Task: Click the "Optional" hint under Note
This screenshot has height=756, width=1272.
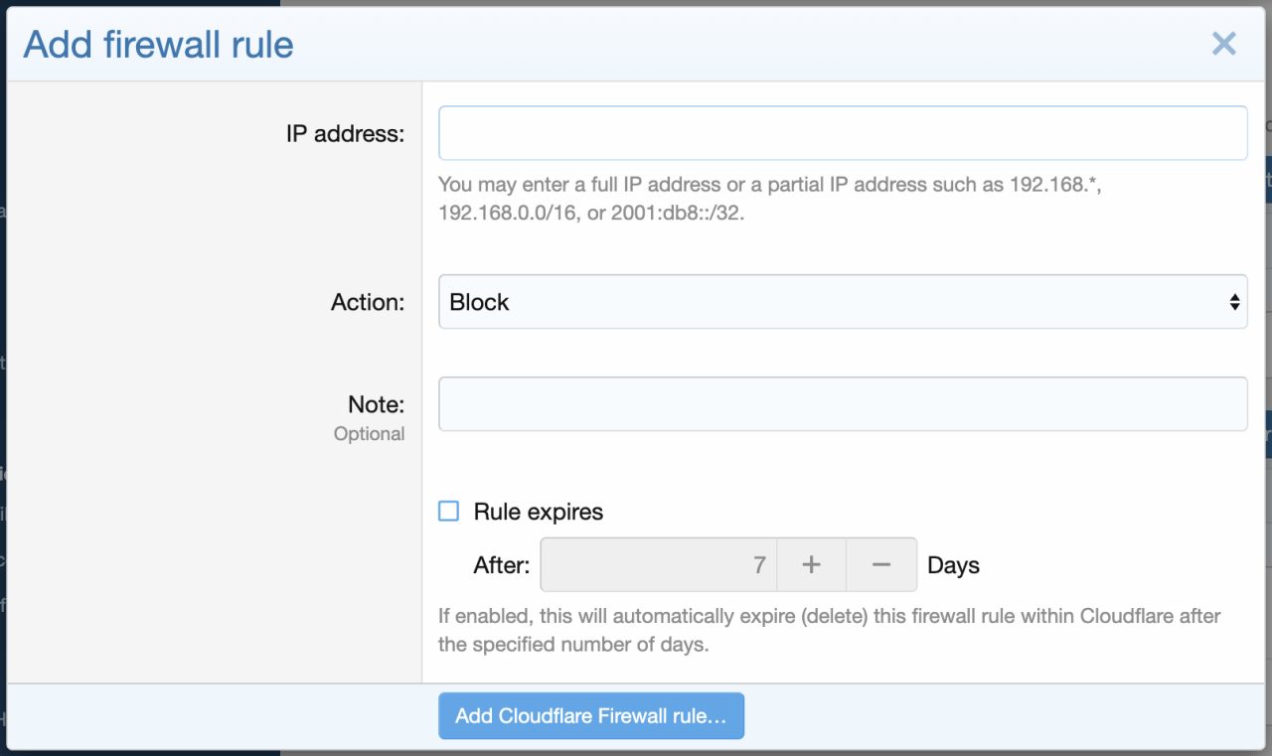Action: click(369, 434)
